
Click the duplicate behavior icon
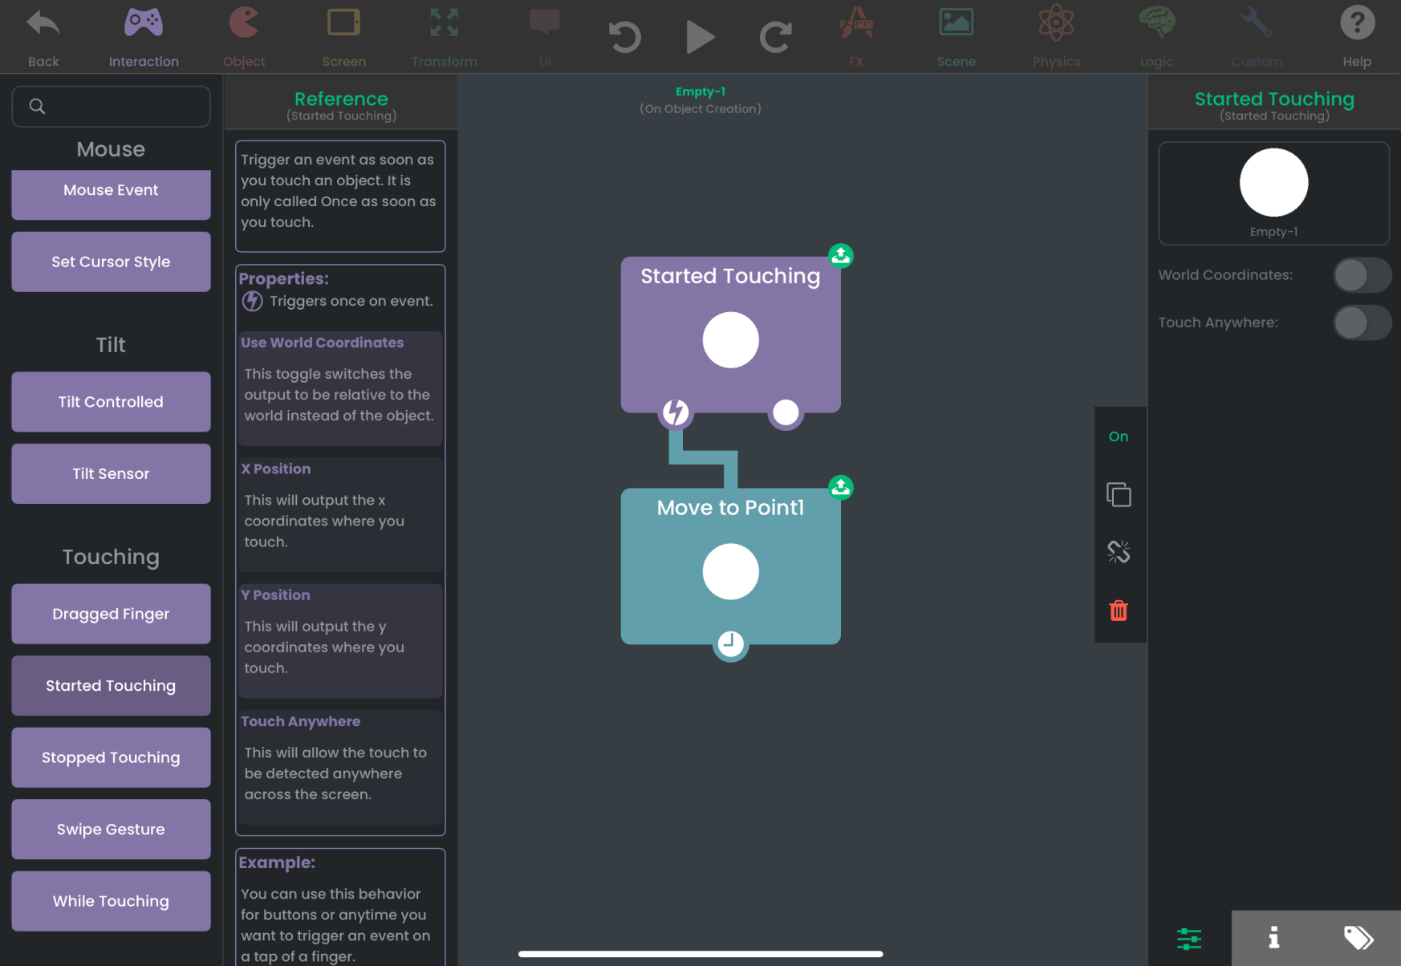click(1119, 494)
